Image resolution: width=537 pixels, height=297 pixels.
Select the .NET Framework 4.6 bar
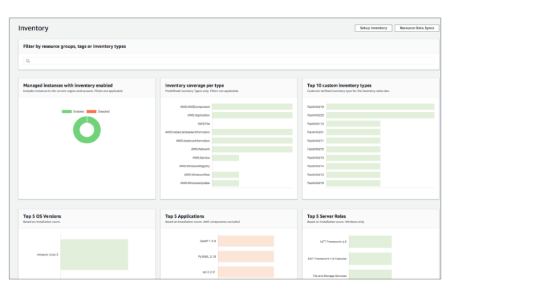pos(370,242)
